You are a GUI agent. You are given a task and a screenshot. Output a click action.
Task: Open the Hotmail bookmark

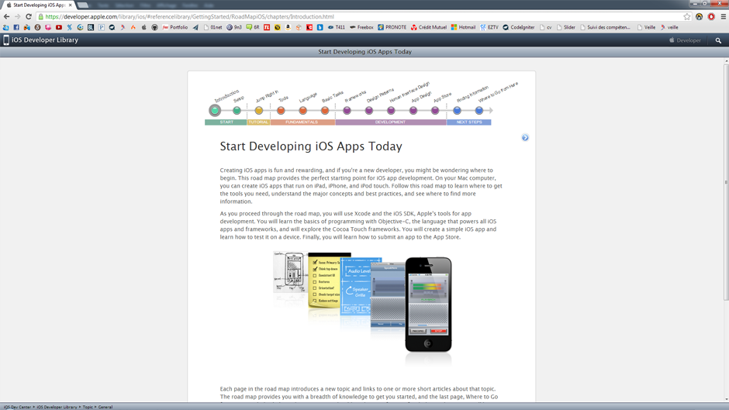463,27
